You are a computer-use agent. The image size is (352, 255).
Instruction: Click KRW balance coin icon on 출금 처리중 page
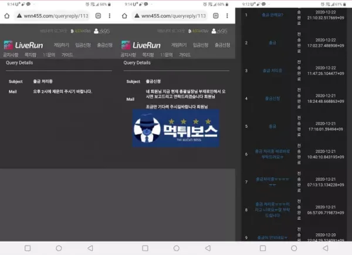72,31
